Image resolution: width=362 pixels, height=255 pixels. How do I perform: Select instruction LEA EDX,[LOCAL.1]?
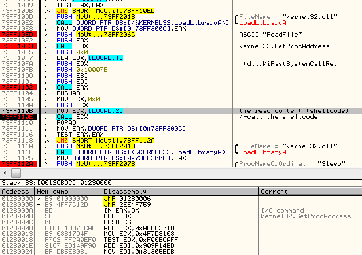(x=90, y=58)
